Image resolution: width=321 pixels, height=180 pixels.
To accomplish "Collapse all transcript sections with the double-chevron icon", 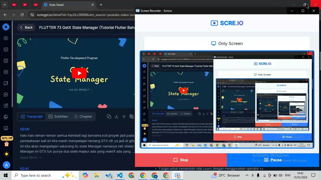I will (124, 116).
